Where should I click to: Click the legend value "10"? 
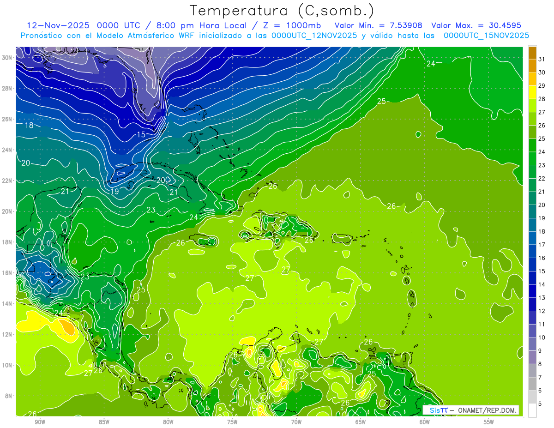pyautogui.click(x=542, y=338)
